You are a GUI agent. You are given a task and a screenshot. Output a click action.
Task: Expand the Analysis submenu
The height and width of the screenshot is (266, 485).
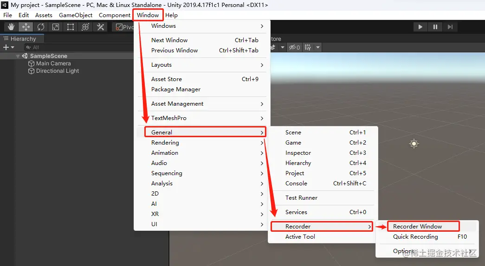click(x=202, y=183)
